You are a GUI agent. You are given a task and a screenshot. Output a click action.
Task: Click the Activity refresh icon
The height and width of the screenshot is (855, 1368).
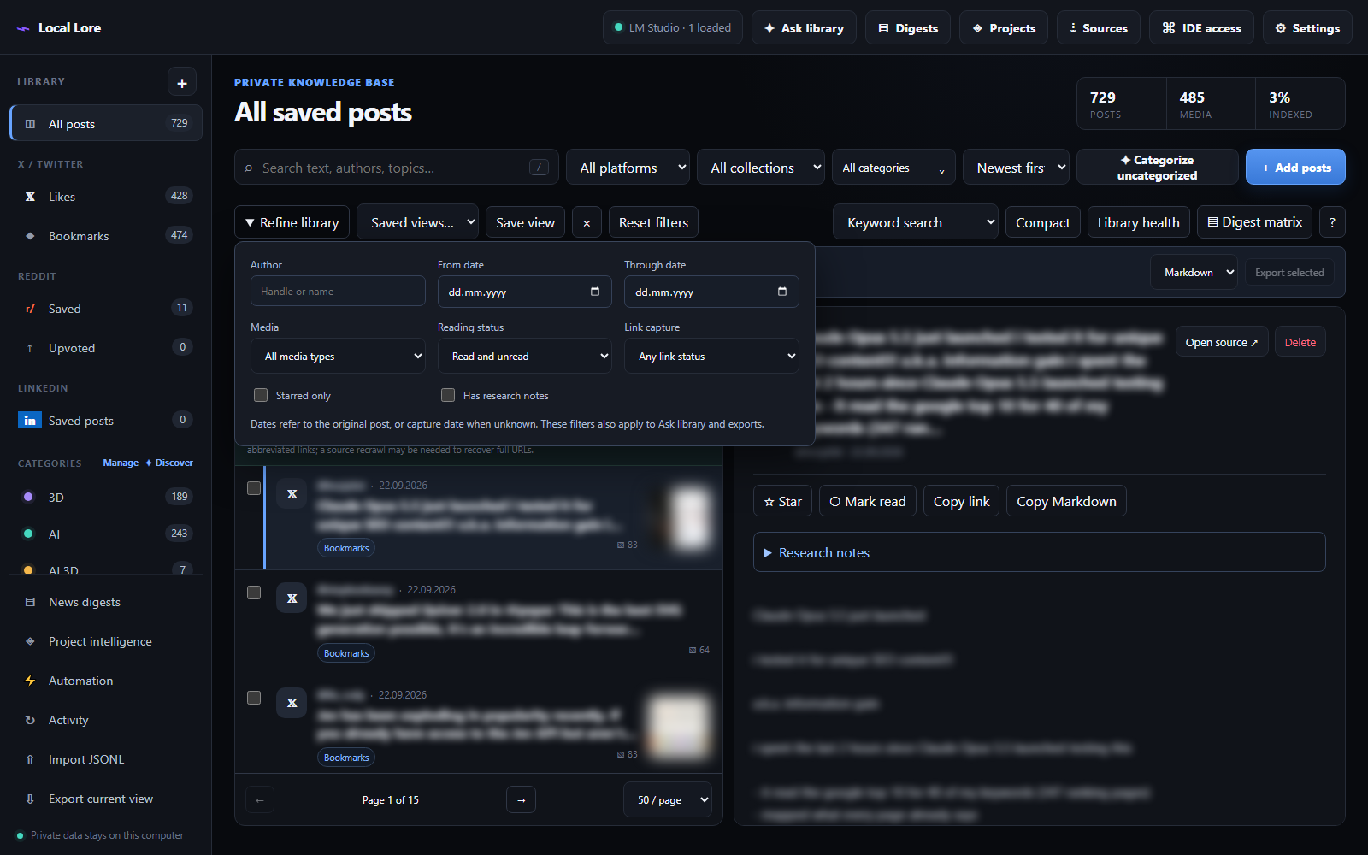30,720
